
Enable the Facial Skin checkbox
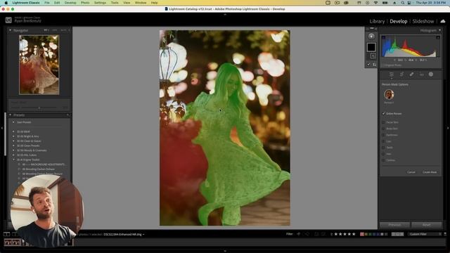coord(383,122)
